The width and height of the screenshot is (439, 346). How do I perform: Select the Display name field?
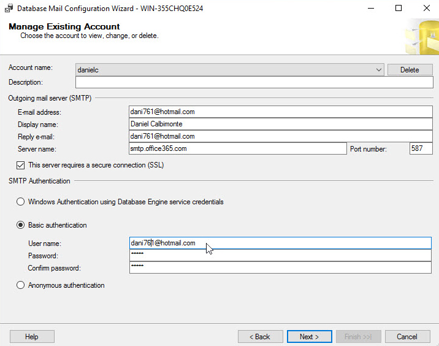pyautogui.click(x=281, y=124)
